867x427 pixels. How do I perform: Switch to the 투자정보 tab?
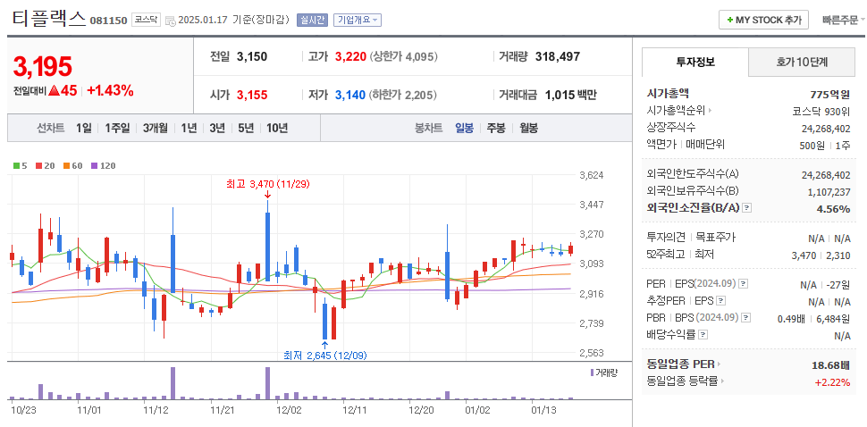point(695,62)
